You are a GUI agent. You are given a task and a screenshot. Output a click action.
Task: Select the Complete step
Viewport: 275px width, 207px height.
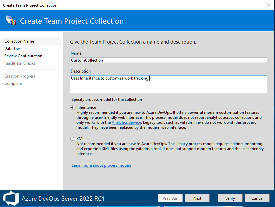tap(13, 83)
